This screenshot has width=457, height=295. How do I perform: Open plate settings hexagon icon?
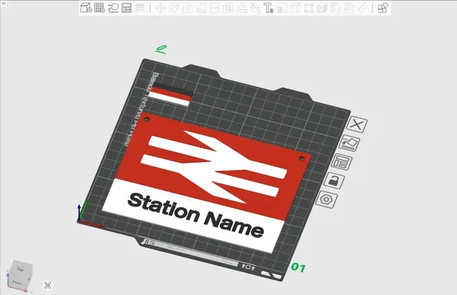pyautogui.click(x=326, y=200)
